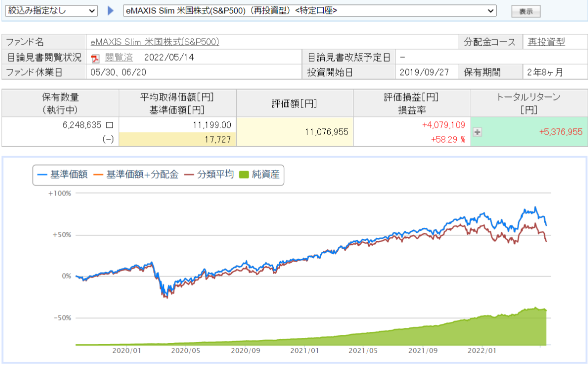Click the 保有数量 holding quantity 6,248,635
This screenshot has width=588, height=365.
coord(82,125)
